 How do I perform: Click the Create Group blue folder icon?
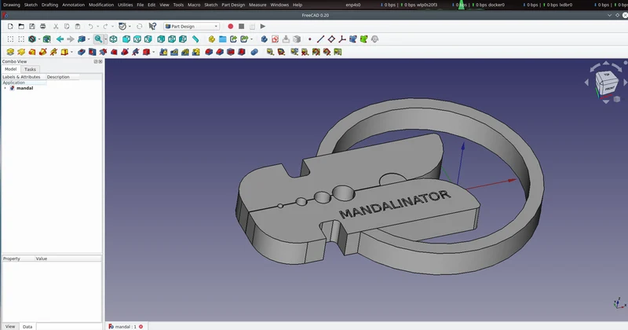click(223, 39)
